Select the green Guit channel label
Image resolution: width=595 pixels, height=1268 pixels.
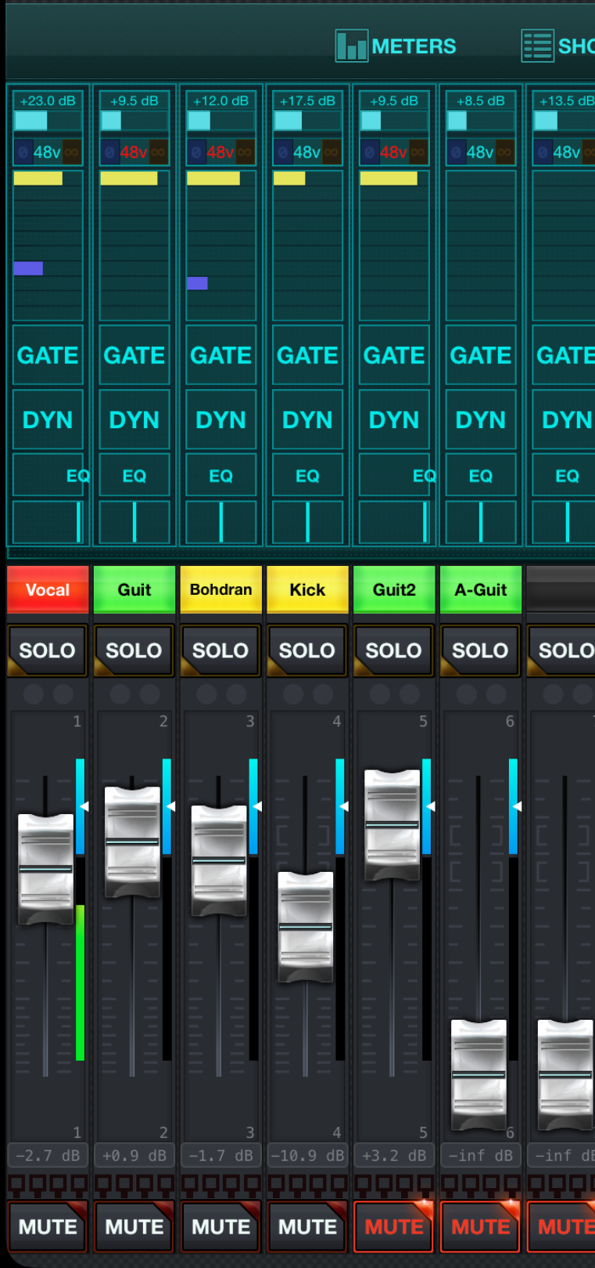(x=134, y=589)
